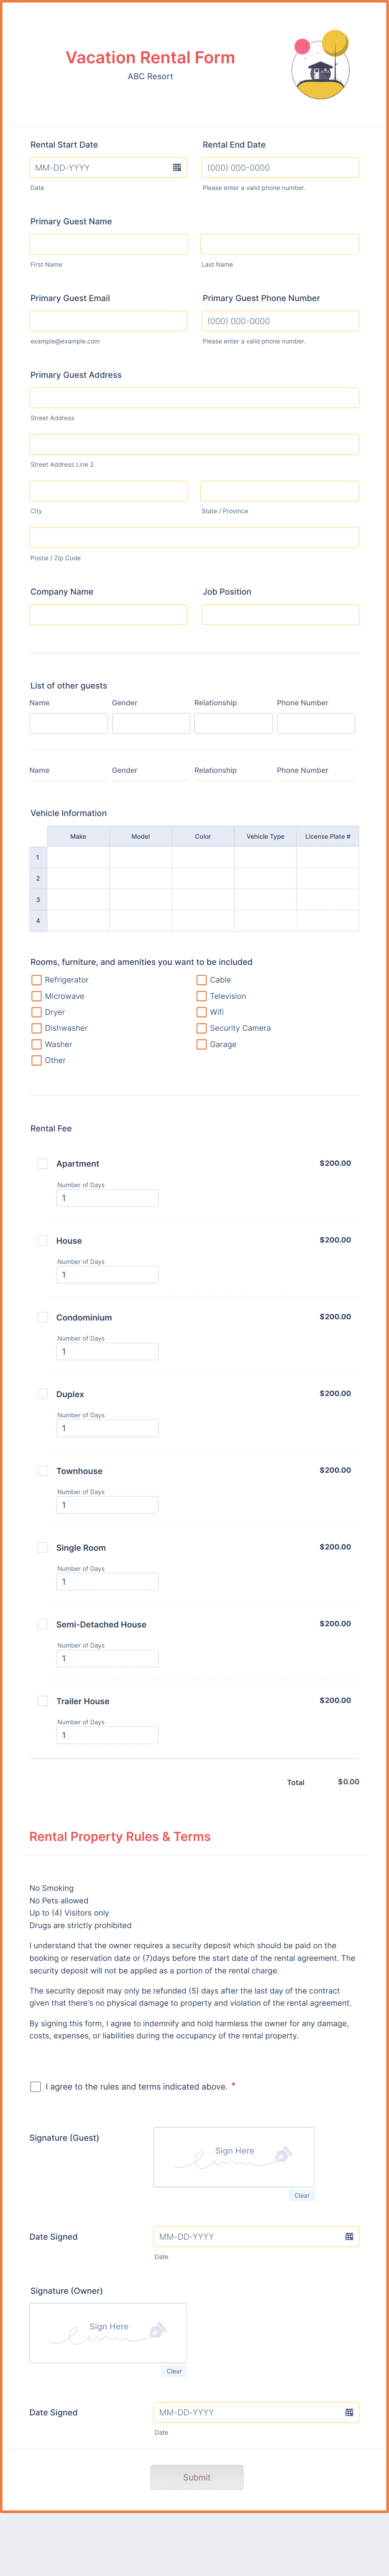389x2576 pixels.
Task: Select the Company Name text box
Action: coord(109,614)
